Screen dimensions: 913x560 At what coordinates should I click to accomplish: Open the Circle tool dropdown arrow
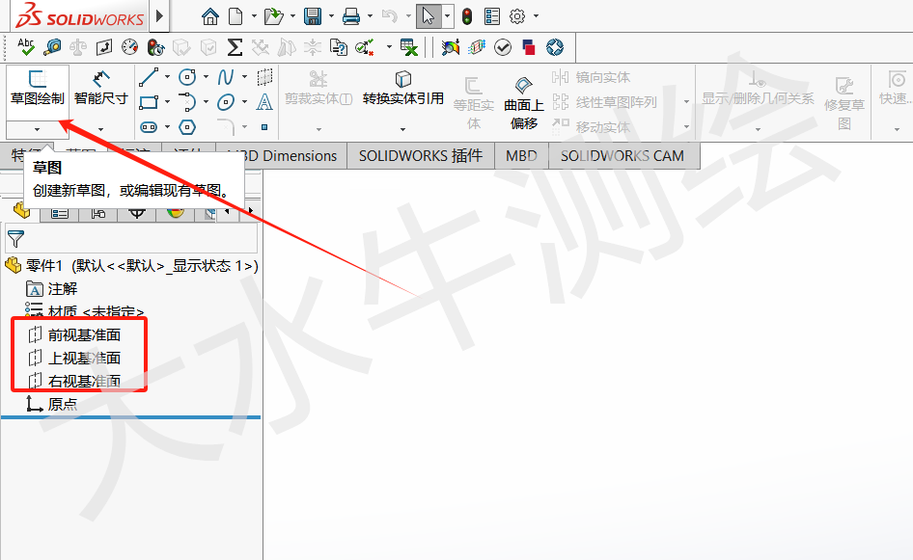(206, 77)
